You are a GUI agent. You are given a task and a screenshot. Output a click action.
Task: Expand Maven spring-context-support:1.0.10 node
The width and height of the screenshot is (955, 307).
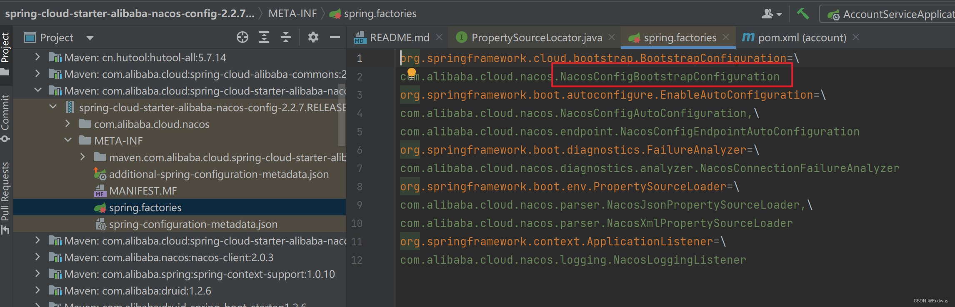37,274
